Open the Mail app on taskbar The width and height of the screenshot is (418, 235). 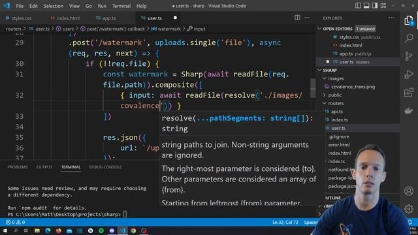69,230
